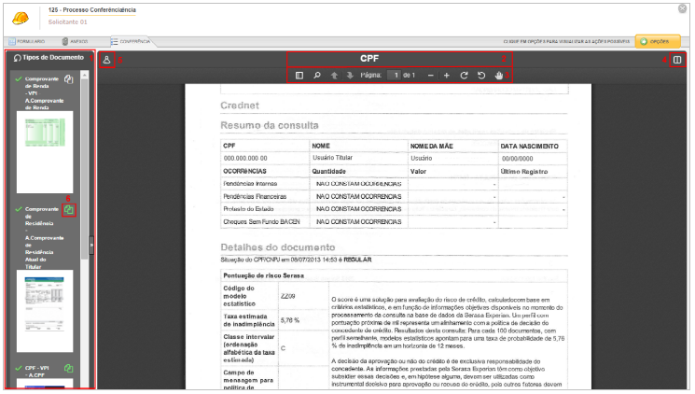Select the Conferência tab
Screen dimensions: 695x394
[x=131, y=41]
